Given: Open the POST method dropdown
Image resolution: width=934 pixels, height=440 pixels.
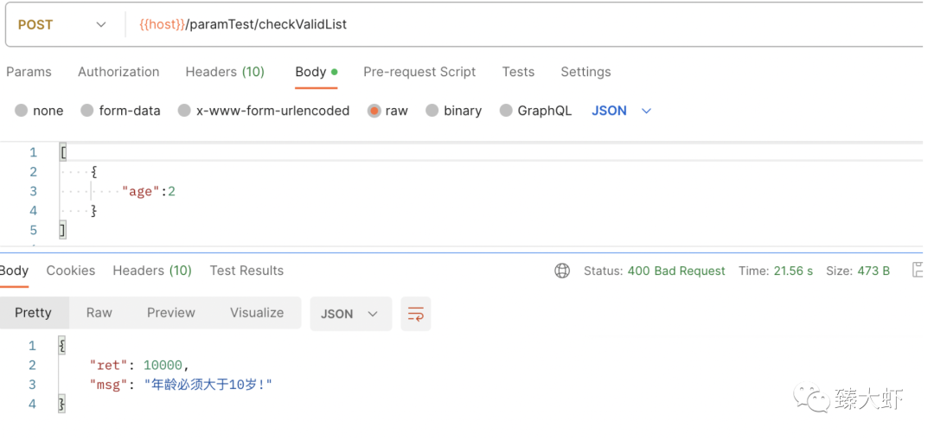Looking at the screenshot, I should click(x=62, y=25).
